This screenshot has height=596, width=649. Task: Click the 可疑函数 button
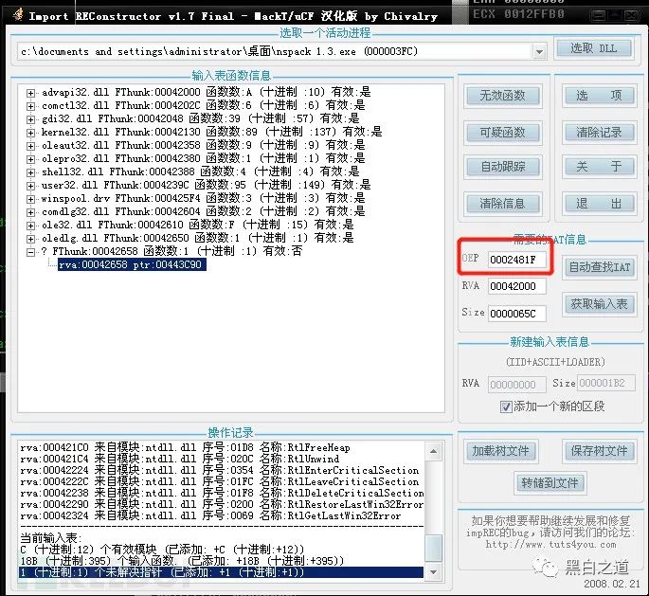502,132
